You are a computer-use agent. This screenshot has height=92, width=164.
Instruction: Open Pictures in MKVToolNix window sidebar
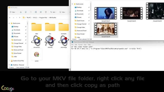tap(16, 37)
